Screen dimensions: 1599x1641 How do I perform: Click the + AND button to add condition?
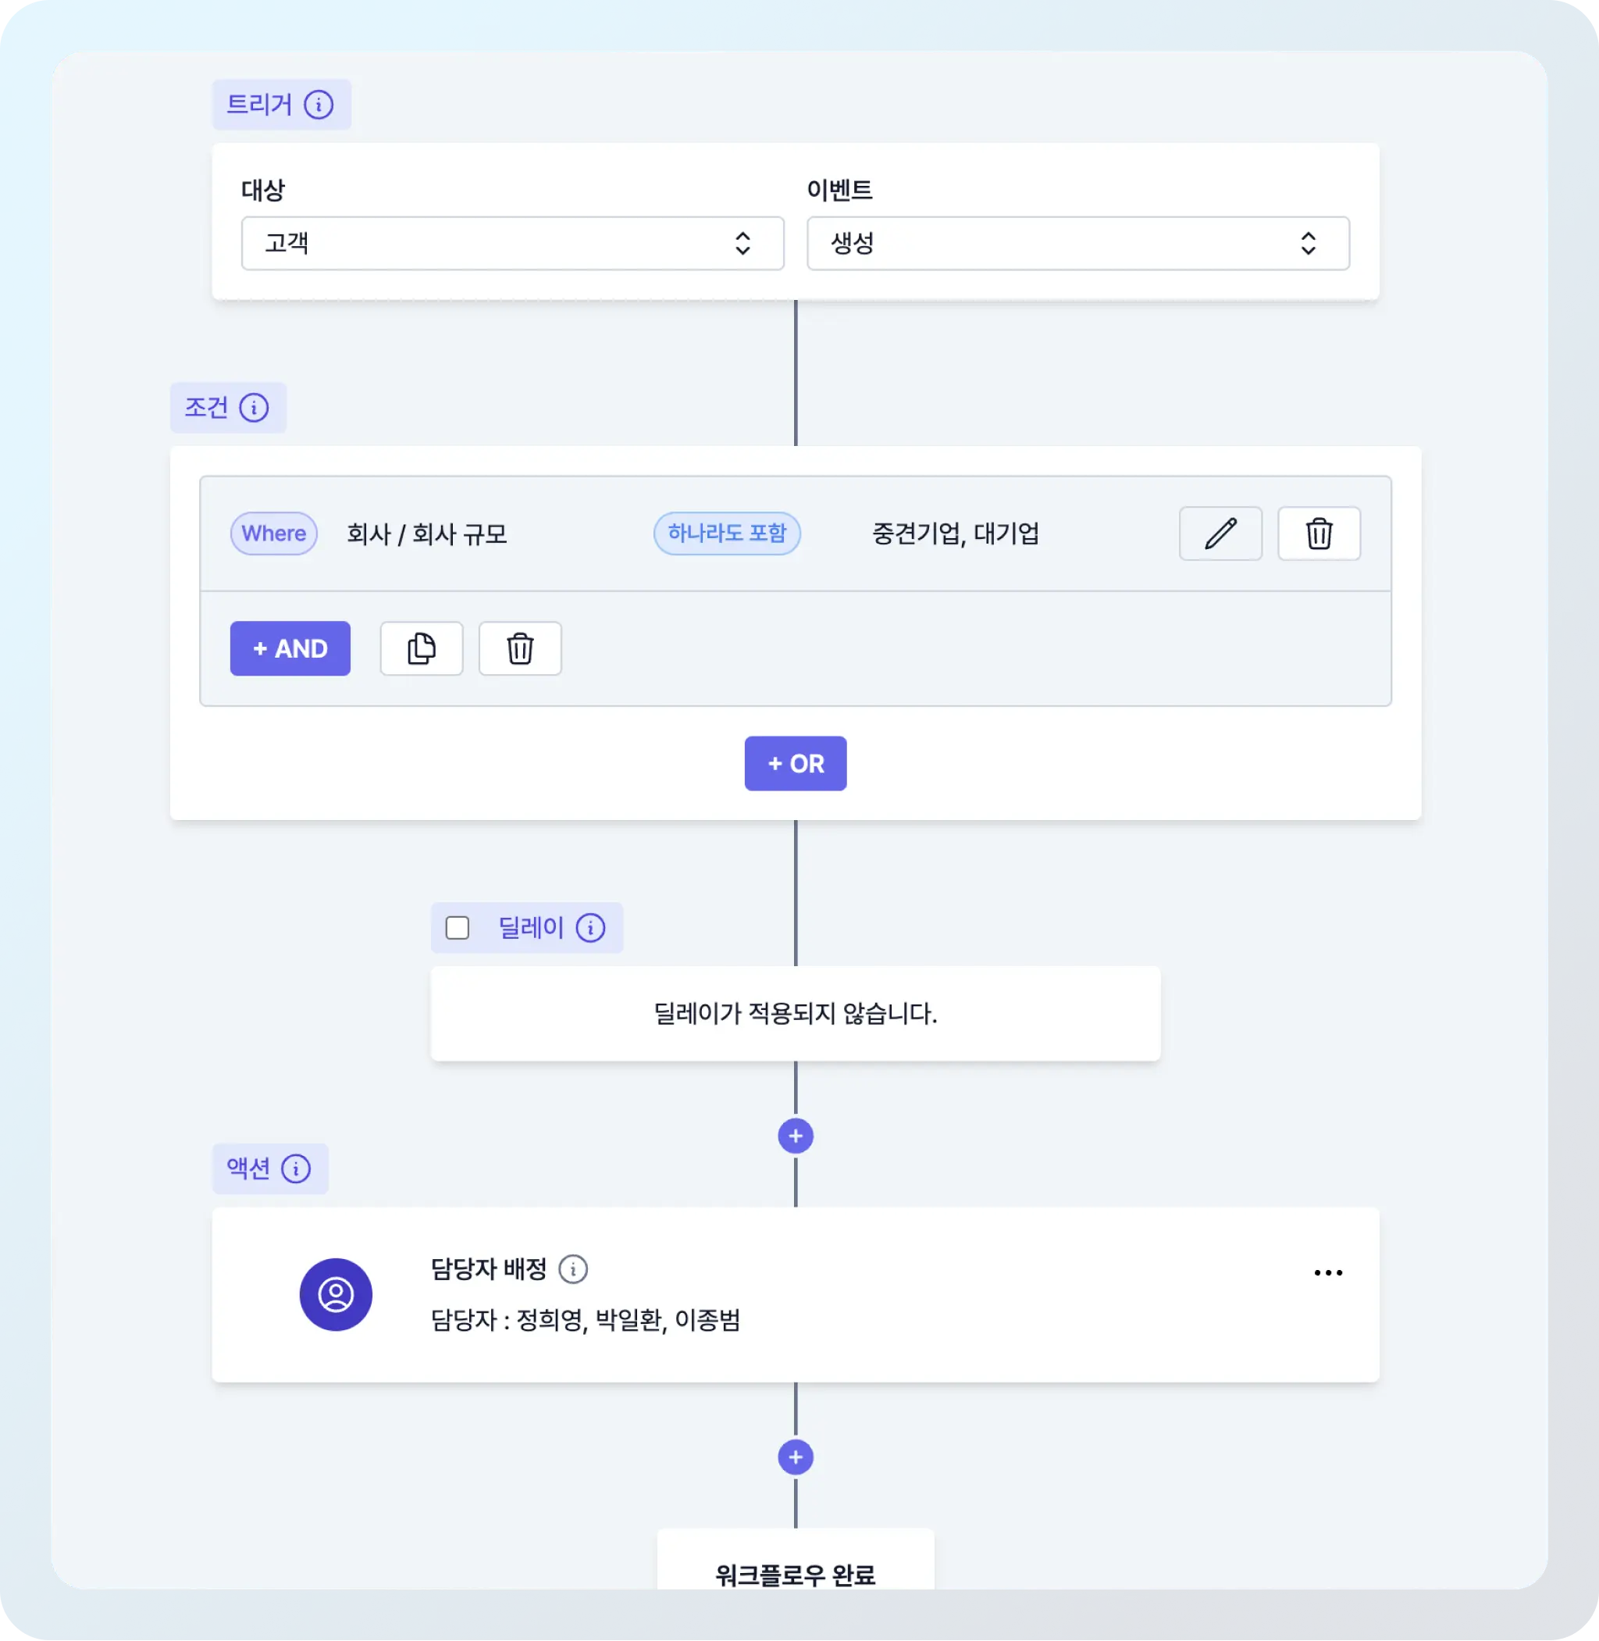290,646
